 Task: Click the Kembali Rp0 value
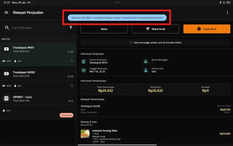[205, 90]
